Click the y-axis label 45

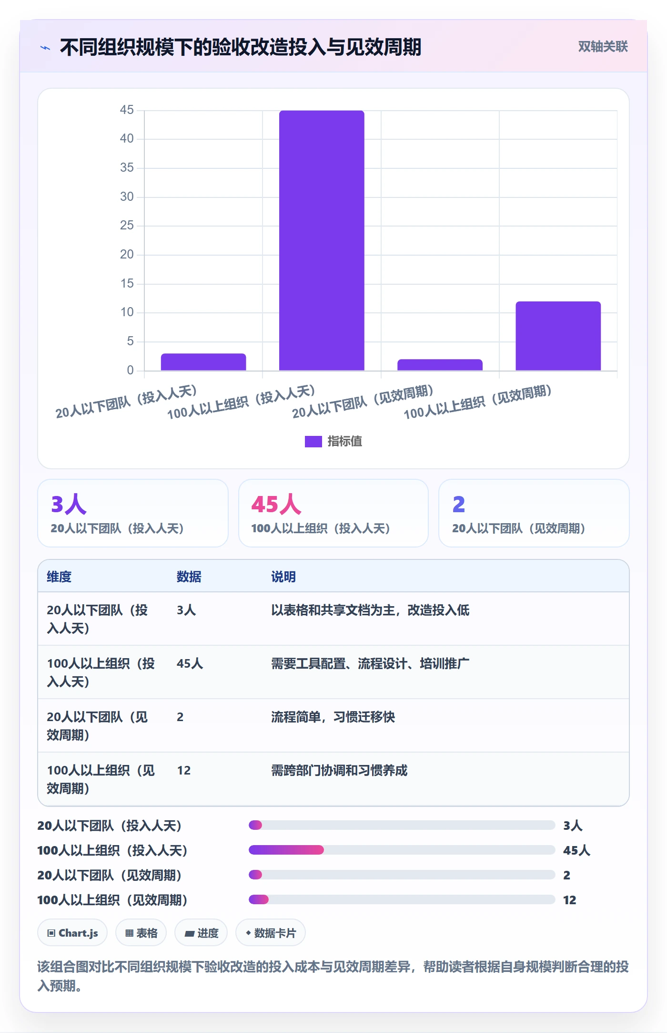click(127, 110)
